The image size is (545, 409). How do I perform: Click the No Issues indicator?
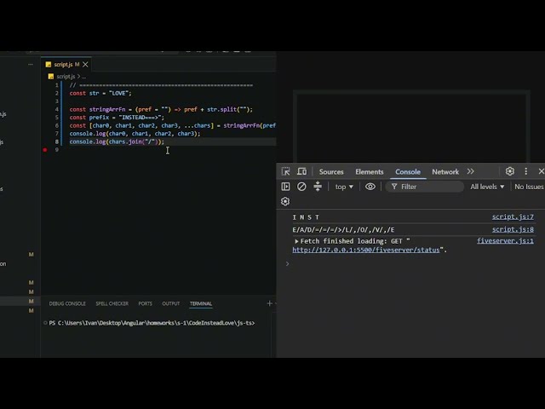tap(529, 187)
